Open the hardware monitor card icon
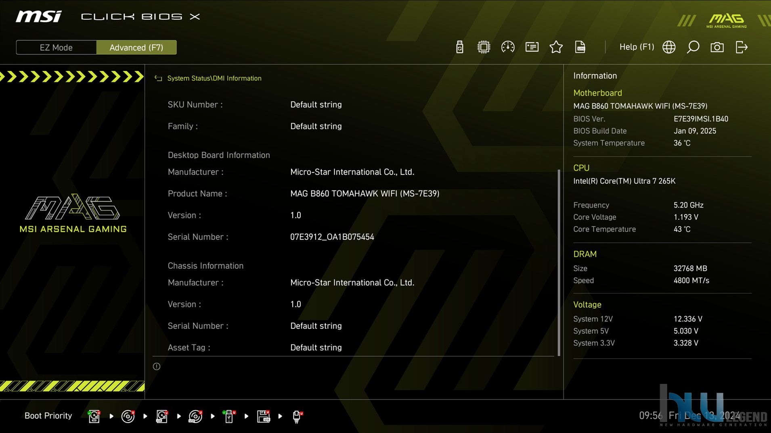 coord(532,47)
